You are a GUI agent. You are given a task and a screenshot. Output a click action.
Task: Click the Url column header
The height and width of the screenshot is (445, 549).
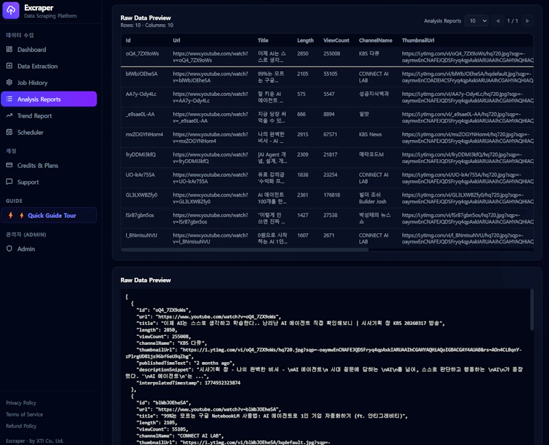(176, 40)
